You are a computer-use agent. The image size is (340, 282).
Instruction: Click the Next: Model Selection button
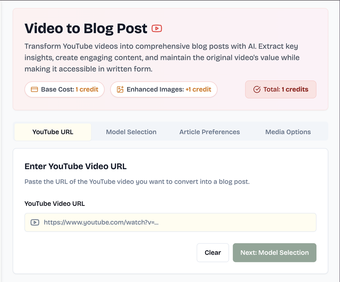275,252
